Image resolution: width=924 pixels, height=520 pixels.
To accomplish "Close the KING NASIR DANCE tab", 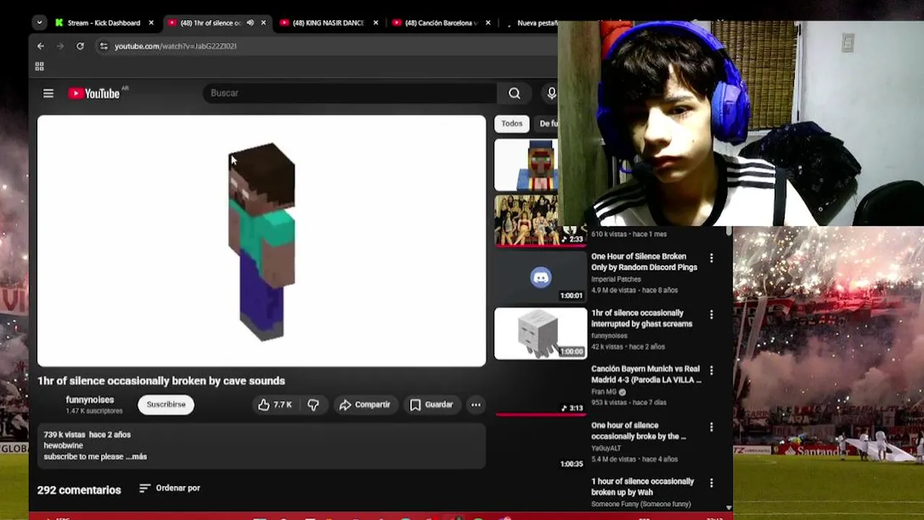I will 375,23.
